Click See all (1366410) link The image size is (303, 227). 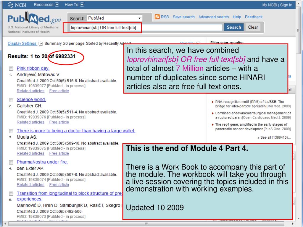[274, 137]
